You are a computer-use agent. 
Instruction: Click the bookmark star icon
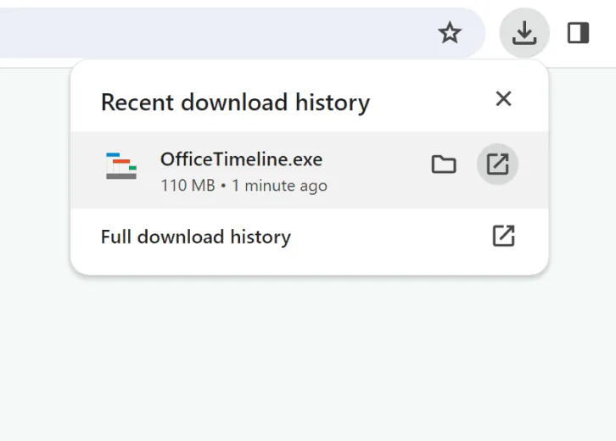[x=449, y=33]
